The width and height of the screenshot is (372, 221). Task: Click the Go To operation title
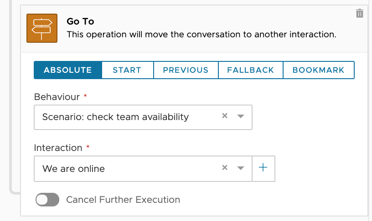(x=80, y=21)
